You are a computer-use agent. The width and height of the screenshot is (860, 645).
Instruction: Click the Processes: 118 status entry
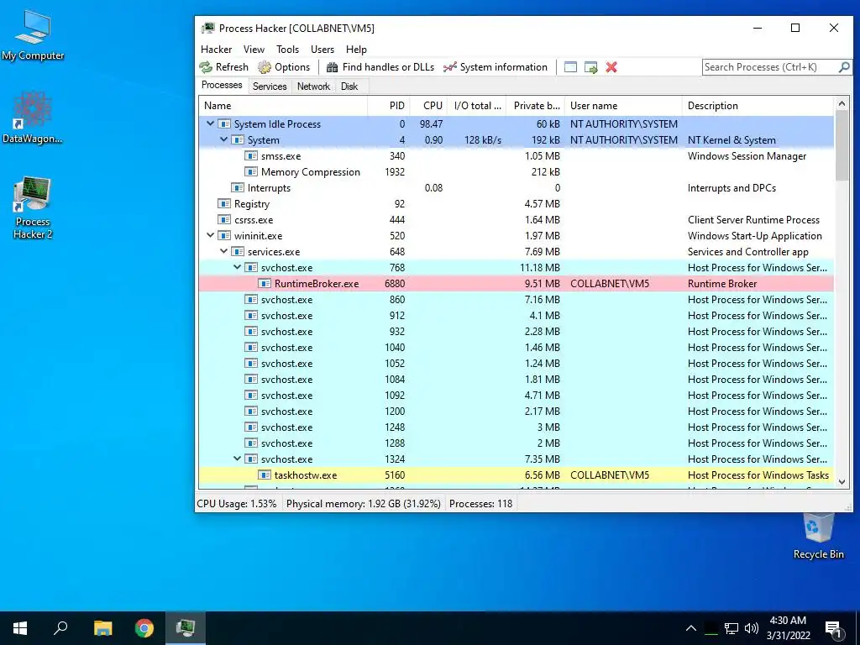[x=480, y=504]
